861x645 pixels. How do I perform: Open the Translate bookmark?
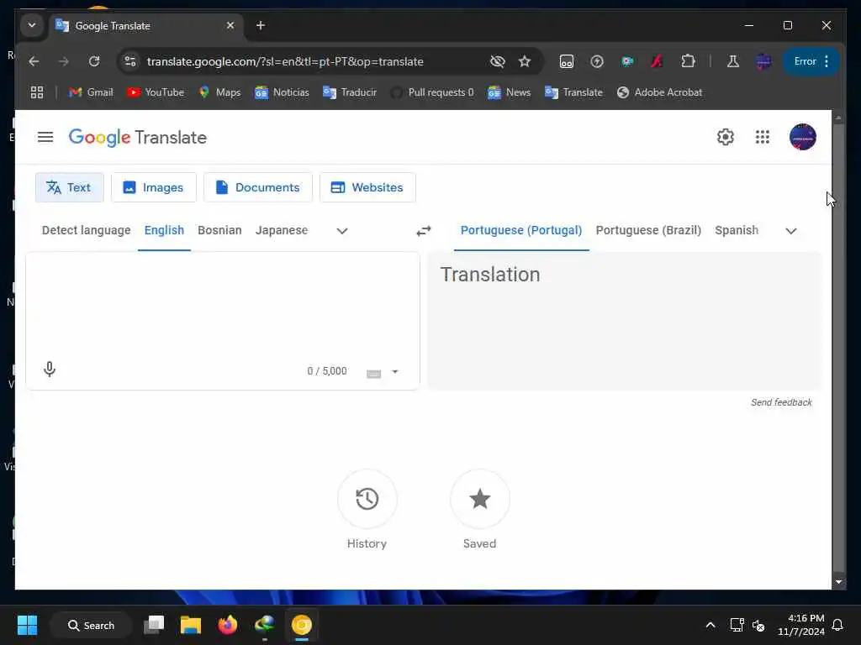point(573,92)
